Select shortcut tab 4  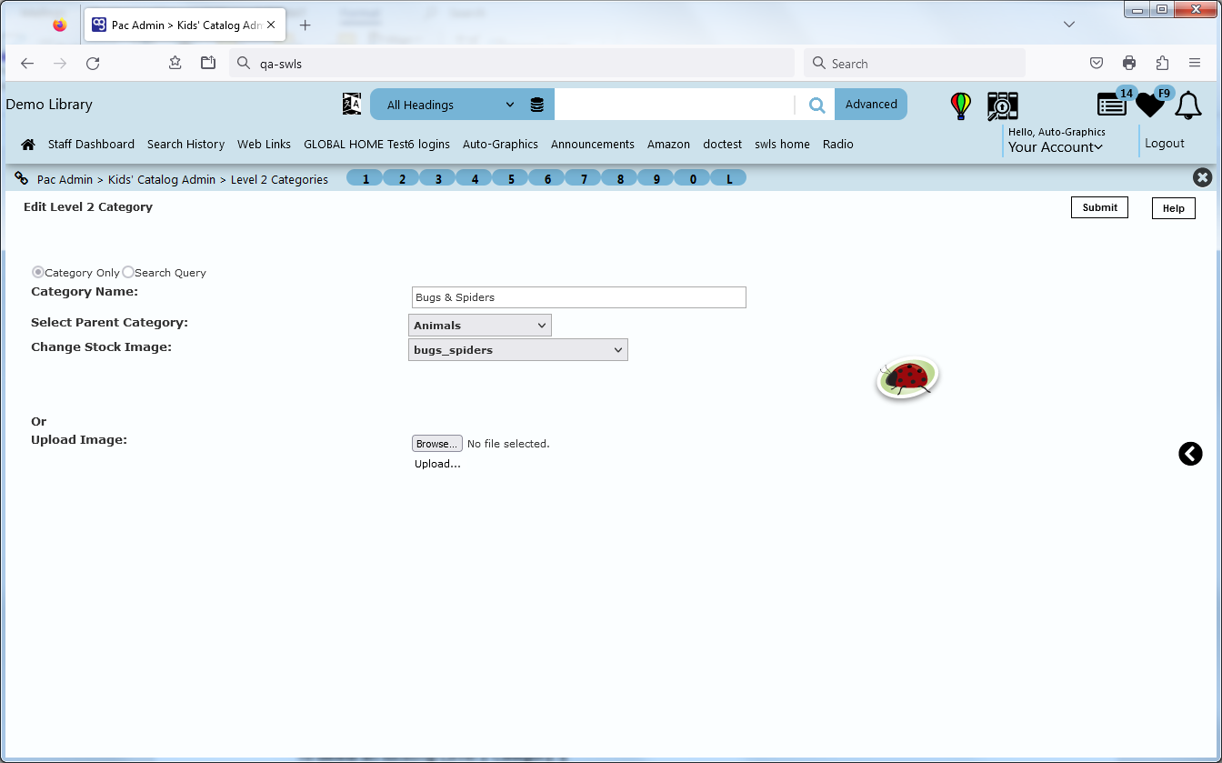(475, 178)
